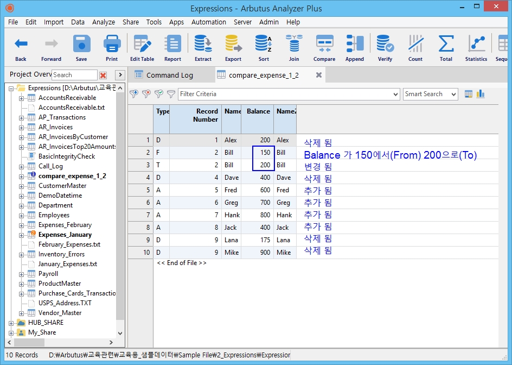Open the Edit Table tool
The height and width of the screenshot is (365, 512).
pyautogui.click(x=142, y=48)
